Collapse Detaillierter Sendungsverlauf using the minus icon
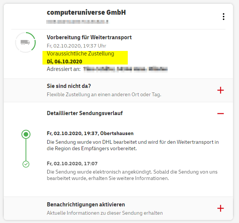This screenshot has width=239, height=223. point(221,113)
